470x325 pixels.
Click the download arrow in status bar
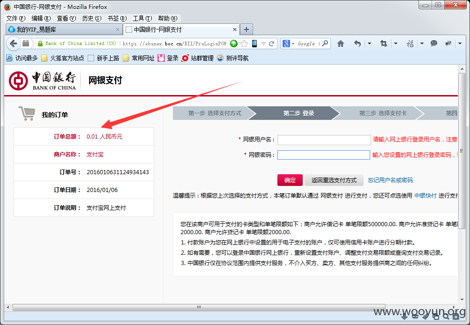coord(404,316)
